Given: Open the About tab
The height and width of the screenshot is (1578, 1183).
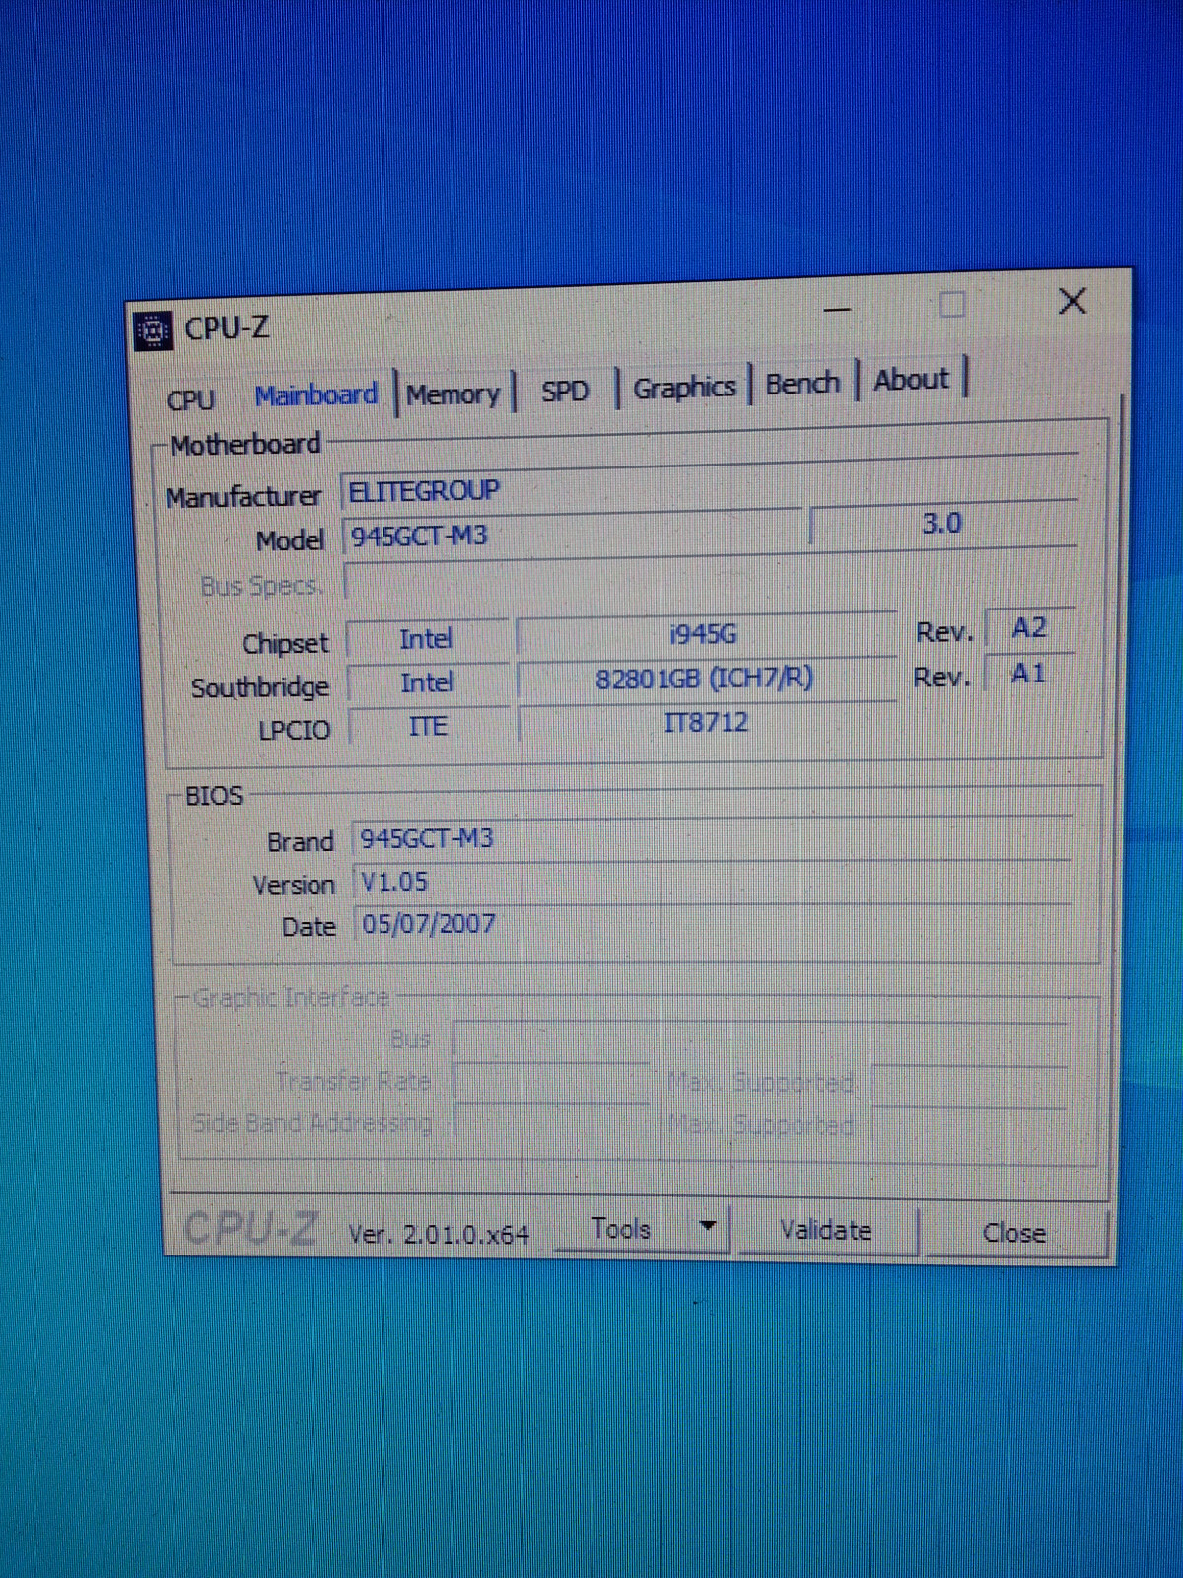Looking at the screenshot, I should pos(911,379).
